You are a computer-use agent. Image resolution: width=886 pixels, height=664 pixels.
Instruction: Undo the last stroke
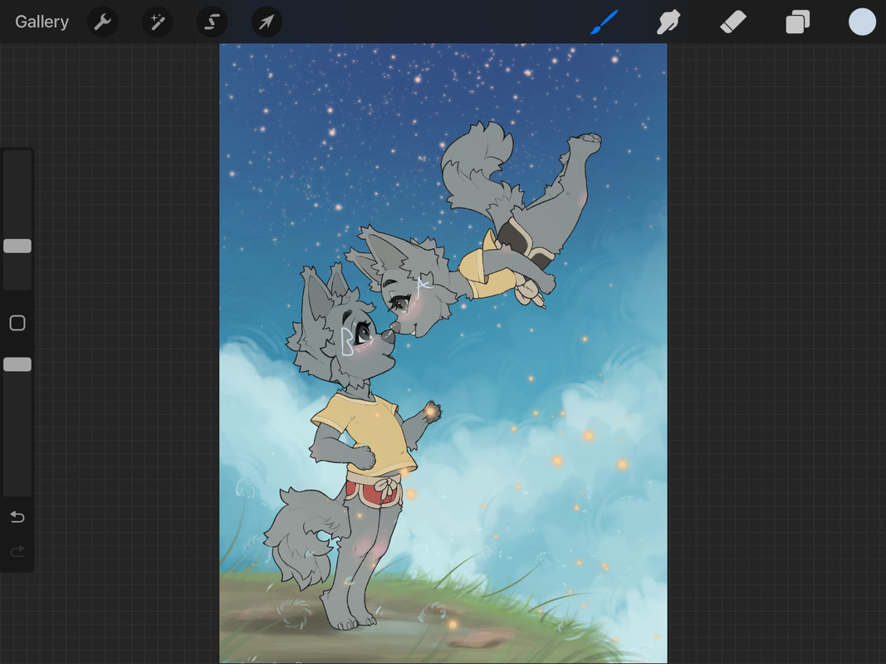tap(17, 516)
